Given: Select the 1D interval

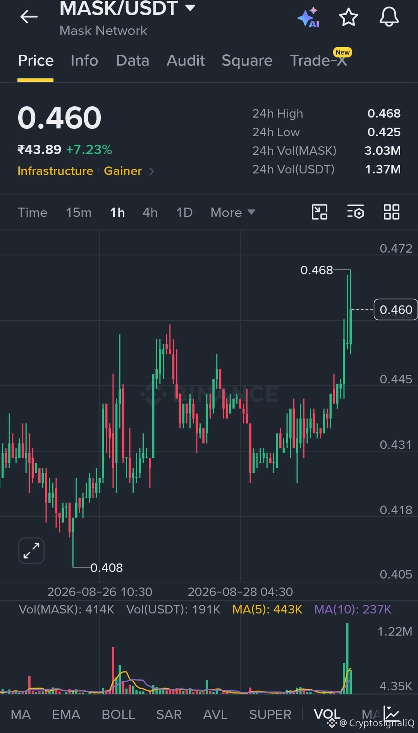Looking at the screenshot, I should pyautogui.click(x=184, y=212).
